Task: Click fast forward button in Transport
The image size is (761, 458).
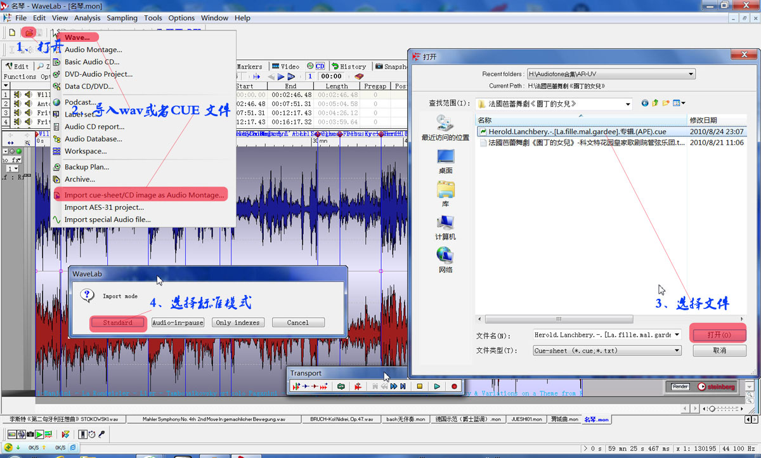Action: click(x=394, y=386)
